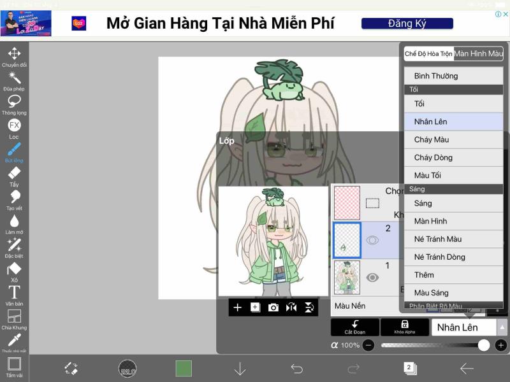Image resolution: width=510 pixels, height=382 pixels.
Task: Open the green color swatch
Action: click(x=184, y=368)
